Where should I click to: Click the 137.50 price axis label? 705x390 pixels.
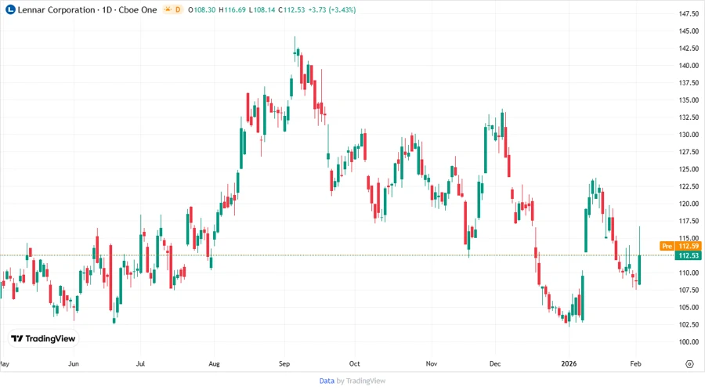(x=689, y=83)
